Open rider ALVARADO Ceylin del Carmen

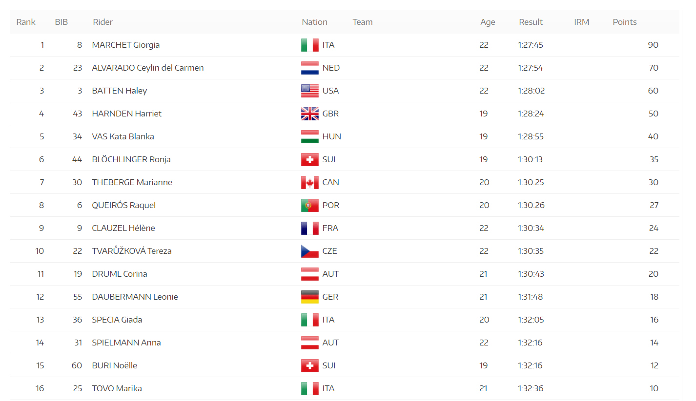148,68
